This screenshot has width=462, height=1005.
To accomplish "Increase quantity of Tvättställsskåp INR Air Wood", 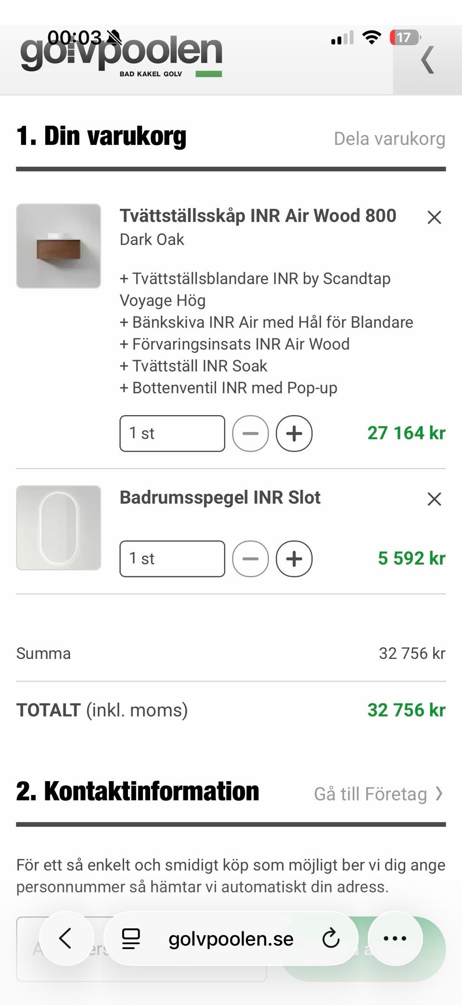I will 294,433.
